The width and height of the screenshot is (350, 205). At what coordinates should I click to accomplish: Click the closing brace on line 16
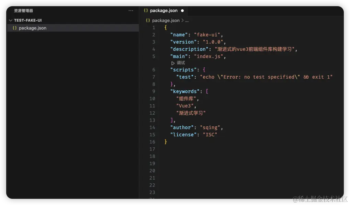point(166,142)
